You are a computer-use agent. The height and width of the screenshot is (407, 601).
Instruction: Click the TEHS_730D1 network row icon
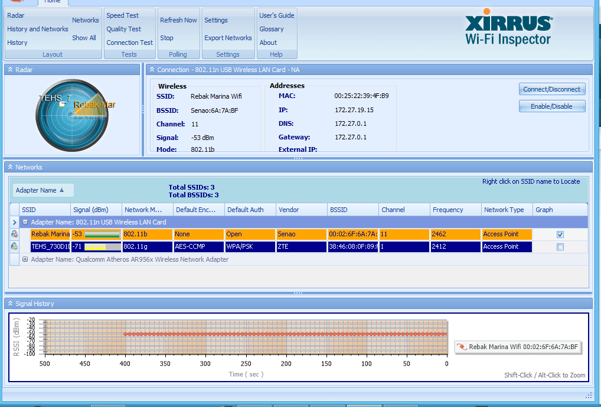click(14, 246)
